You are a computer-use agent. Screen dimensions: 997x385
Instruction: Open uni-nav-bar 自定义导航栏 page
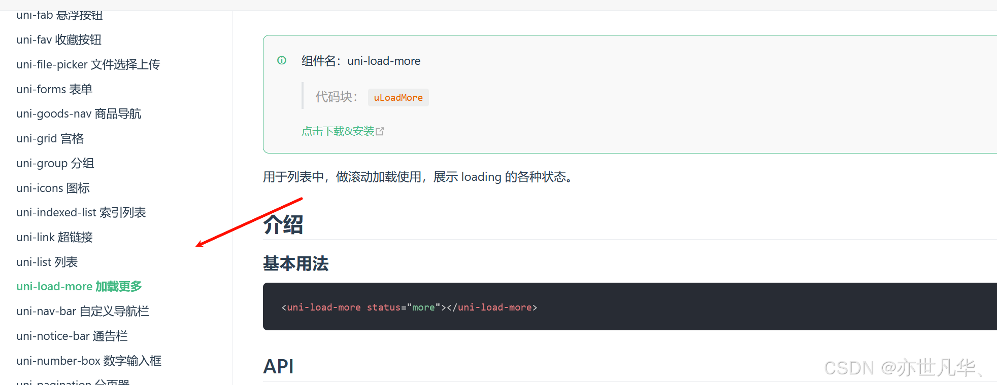pos(83,311)
